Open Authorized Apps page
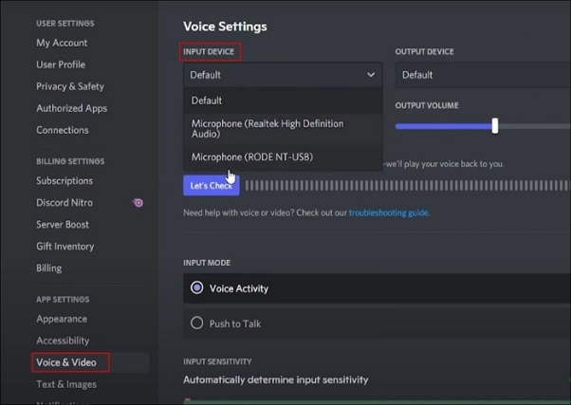 pyautogui.click(x=72, y=108)
